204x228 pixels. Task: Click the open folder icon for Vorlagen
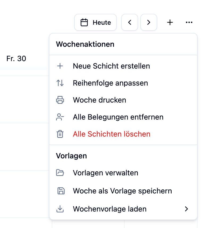(x=60, y=173)
